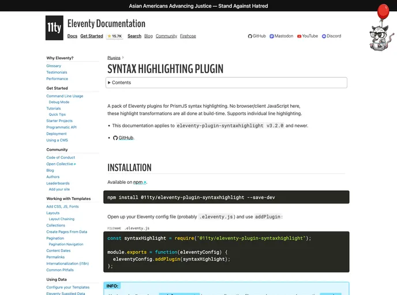The height and width of the screenshot is (295, 397).
Task: Click the Asian Americans Advancing Justice banner
Action: pos(198,6)
